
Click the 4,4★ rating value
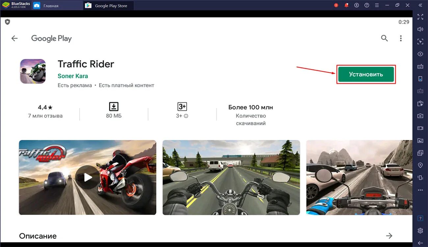(x=45, y=107)
